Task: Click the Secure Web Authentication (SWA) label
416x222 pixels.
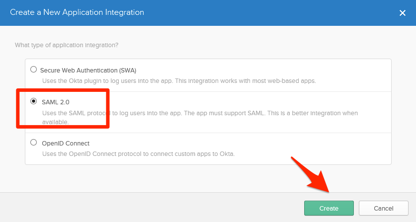Action: 88,70
